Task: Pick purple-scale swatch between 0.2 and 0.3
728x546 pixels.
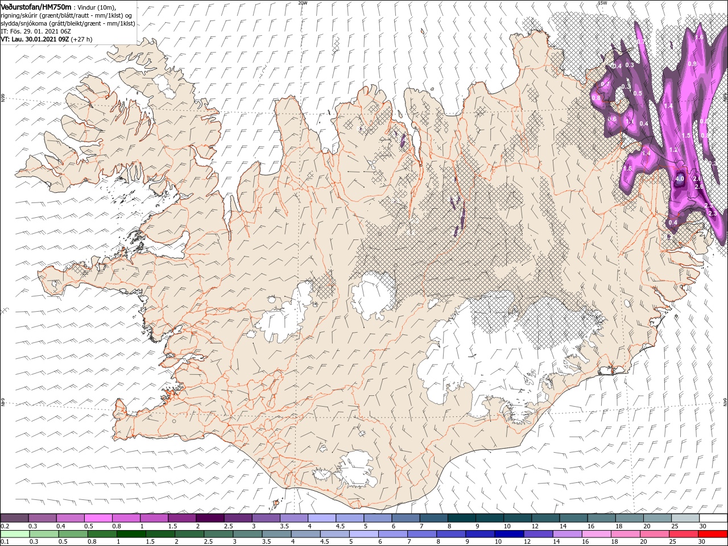Action: [14, 518]
